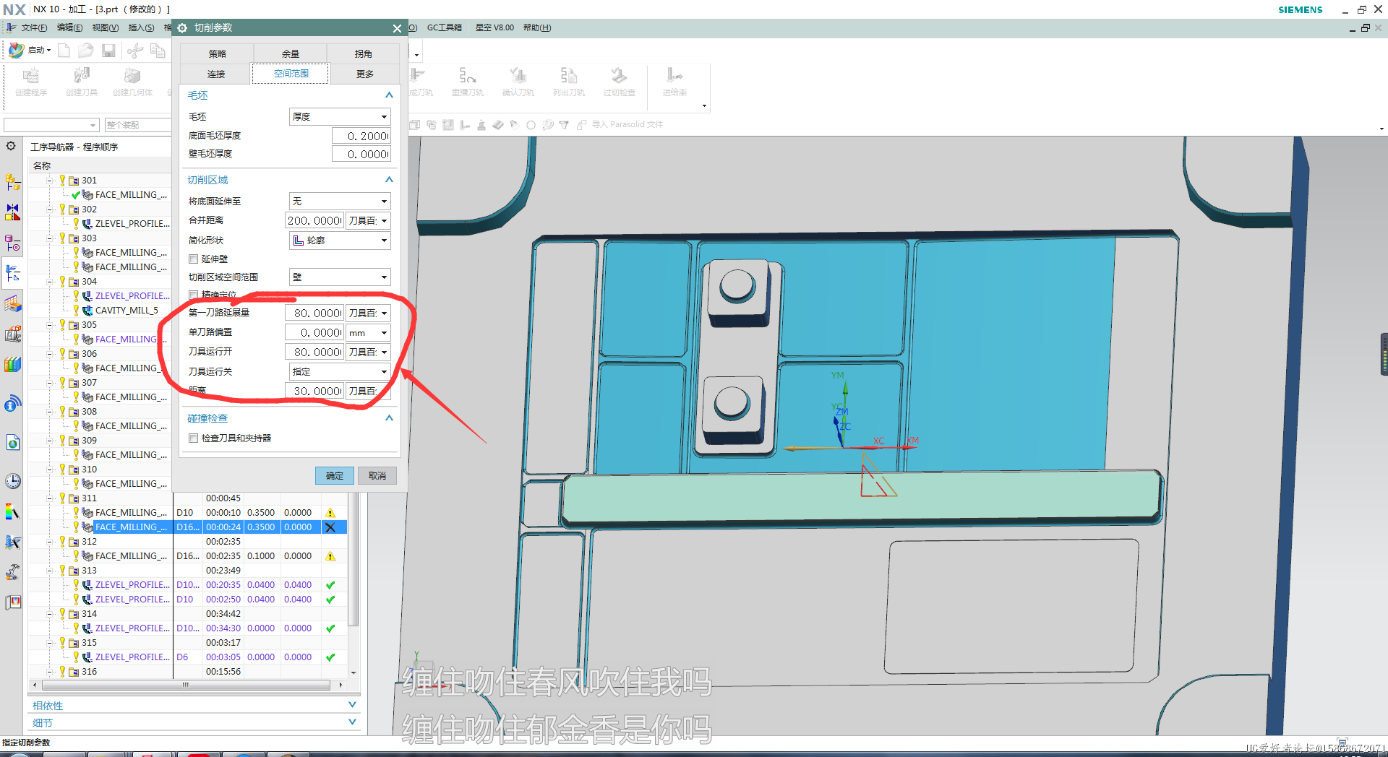Switch to the 策略 tab

click(217, 53)
